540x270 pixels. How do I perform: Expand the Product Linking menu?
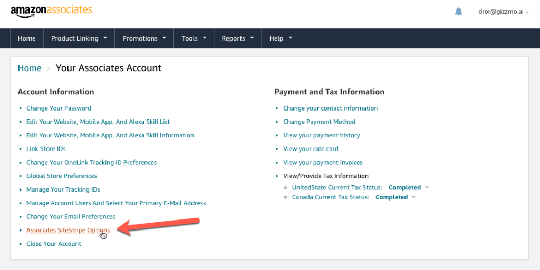(79, 38)
